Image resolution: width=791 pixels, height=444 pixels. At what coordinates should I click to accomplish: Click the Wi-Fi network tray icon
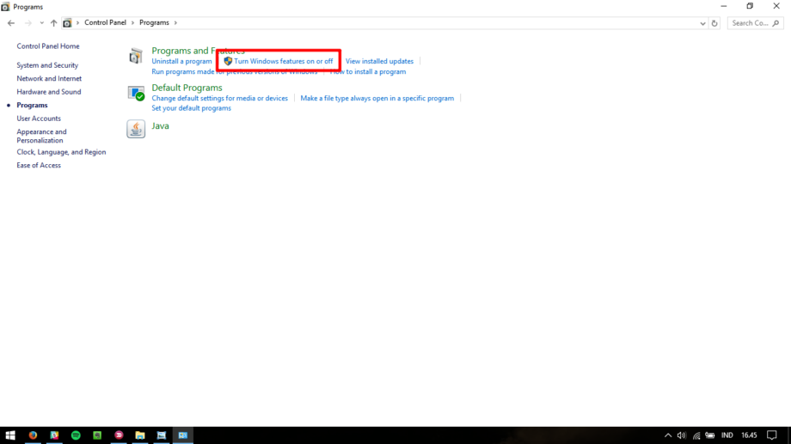(x=696, y=435)
